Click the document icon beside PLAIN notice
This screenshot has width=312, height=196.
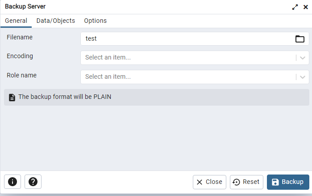point(12,97)
